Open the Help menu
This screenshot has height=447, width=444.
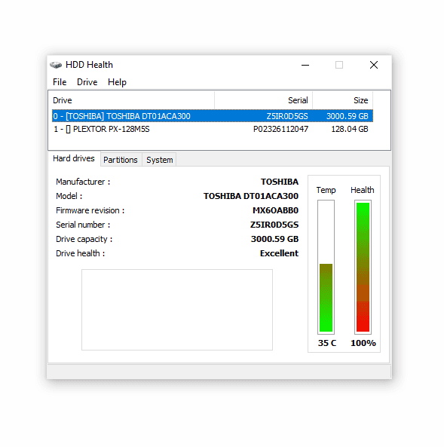tap(117, 82)
